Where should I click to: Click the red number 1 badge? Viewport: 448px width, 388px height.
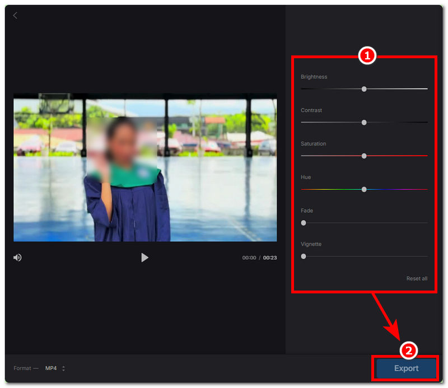click(366, 55)
